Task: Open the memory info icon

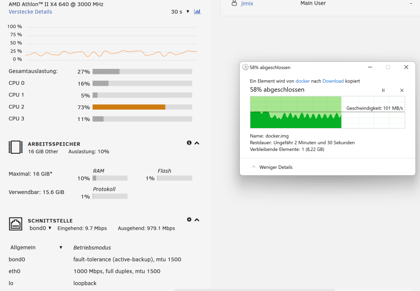Action: (x=189, y=143)
